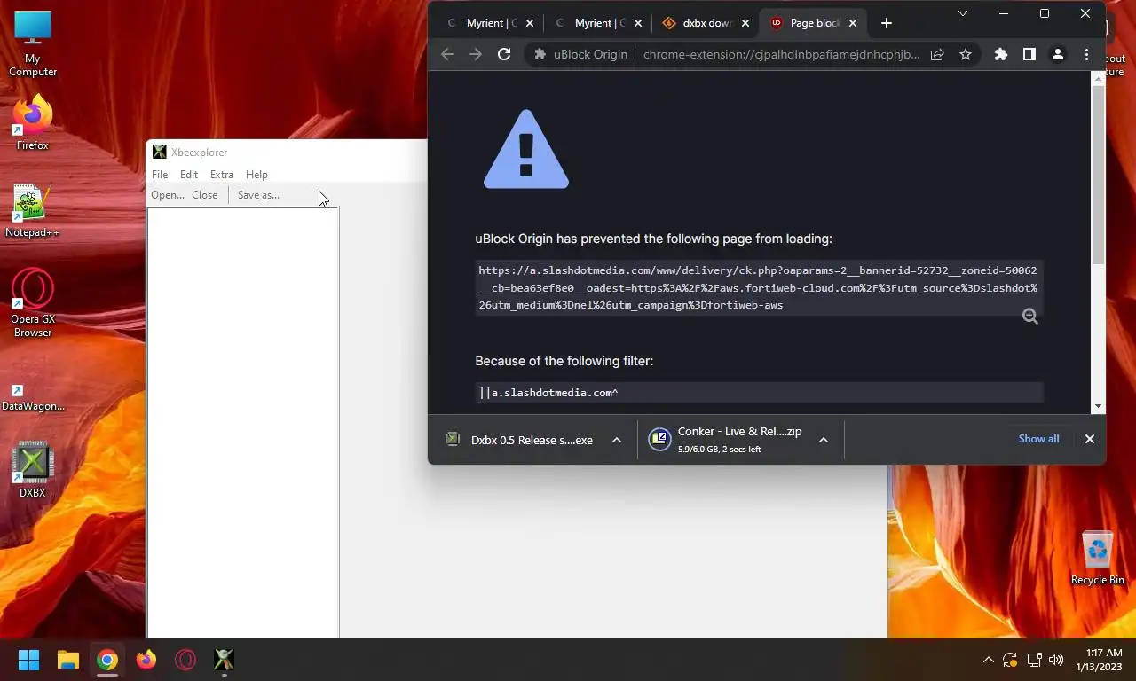
Task: Click the share icon in the address bar
Action: (937, 54)
